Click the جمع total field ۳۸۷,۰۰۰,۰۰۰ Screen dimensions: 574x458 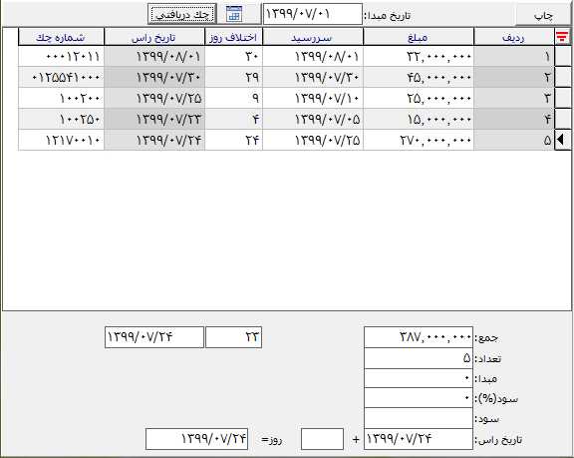pyautogui.click(x=419, y=337)
